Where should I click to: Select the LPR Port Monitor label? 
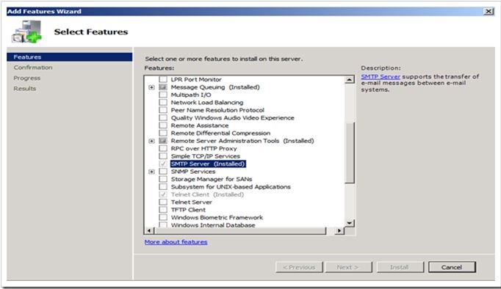196,79
